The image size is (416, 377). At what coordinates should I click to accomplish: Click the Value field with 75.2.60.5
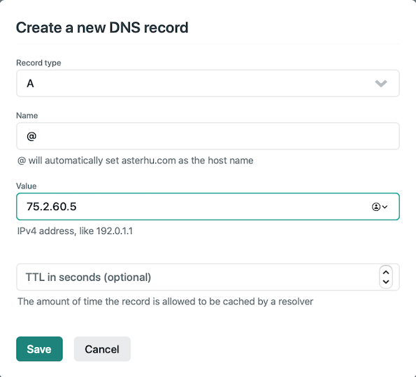coord(208,207)
